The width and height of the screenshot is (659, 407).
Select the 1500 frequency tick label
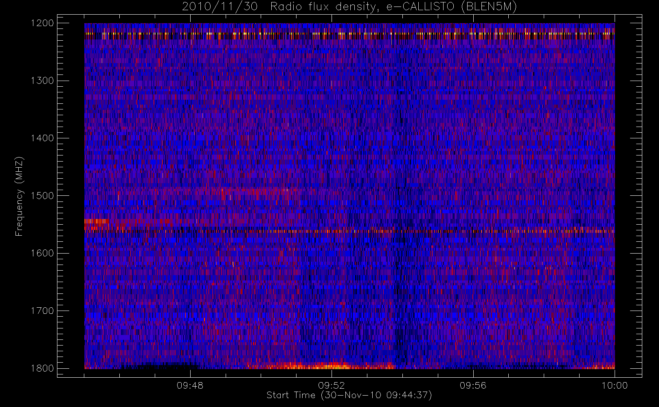42,196
